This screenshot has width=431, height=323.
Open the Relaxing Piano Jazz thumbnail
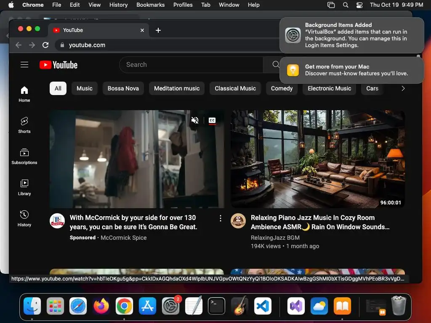click(x=318, y=159)
